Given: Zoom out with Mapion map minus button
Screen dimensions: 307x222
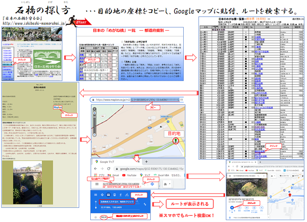Looking at the screenshot, I should [x=95, y=135].
